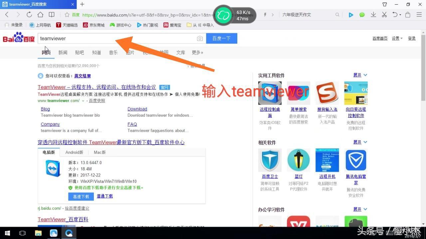426x239 pixels.
Task: Expand the 办公学习软件 section
Action: pyautogui.click(x=360, y=209)
